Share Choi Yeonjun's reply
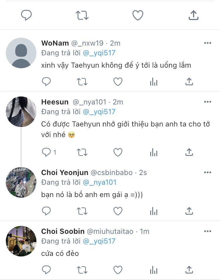 tap(189, 211)
